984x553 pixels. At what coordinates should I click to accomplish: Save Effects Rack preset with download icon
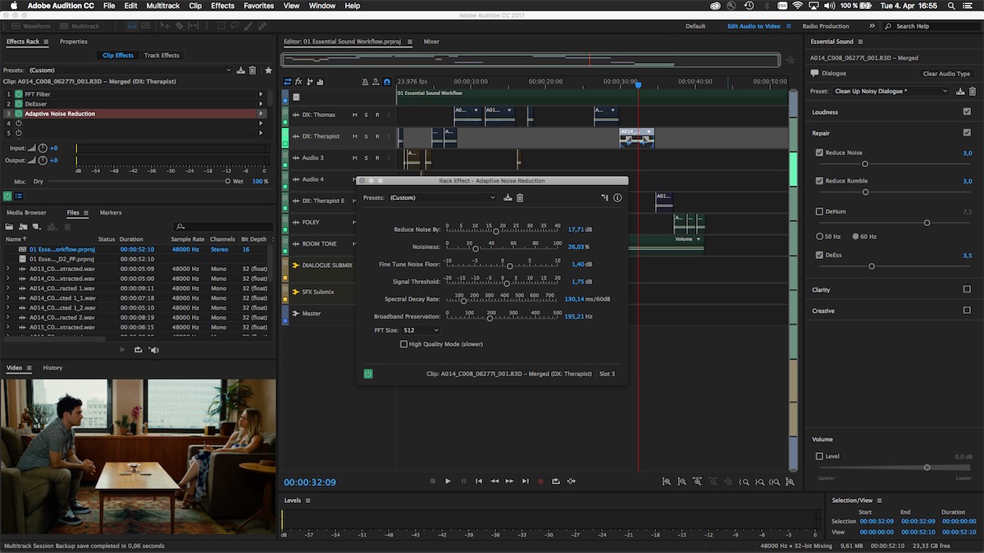click(241, 70)
